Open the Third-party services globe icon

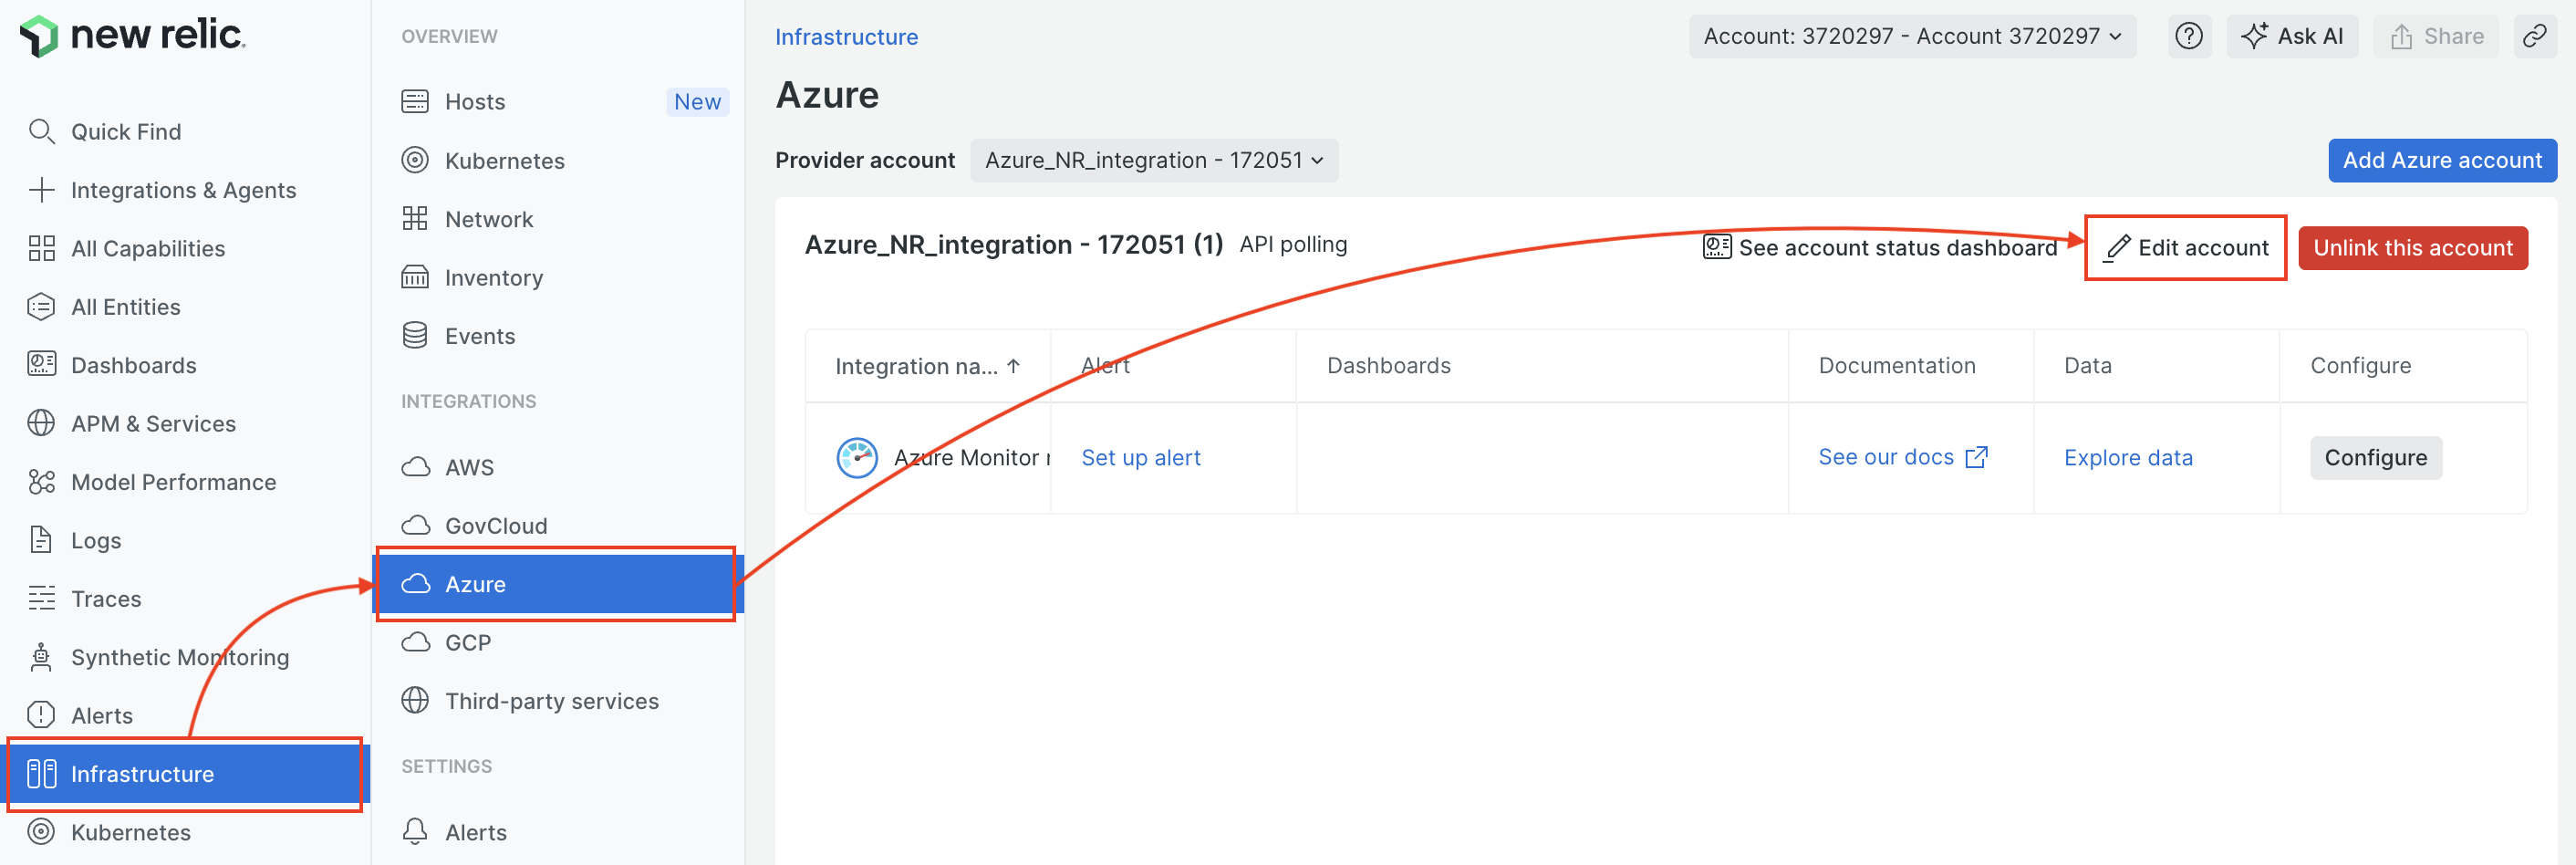click(416, 700)
